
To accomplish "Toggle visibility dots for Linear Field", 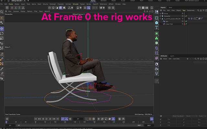I will click(184, 24).
